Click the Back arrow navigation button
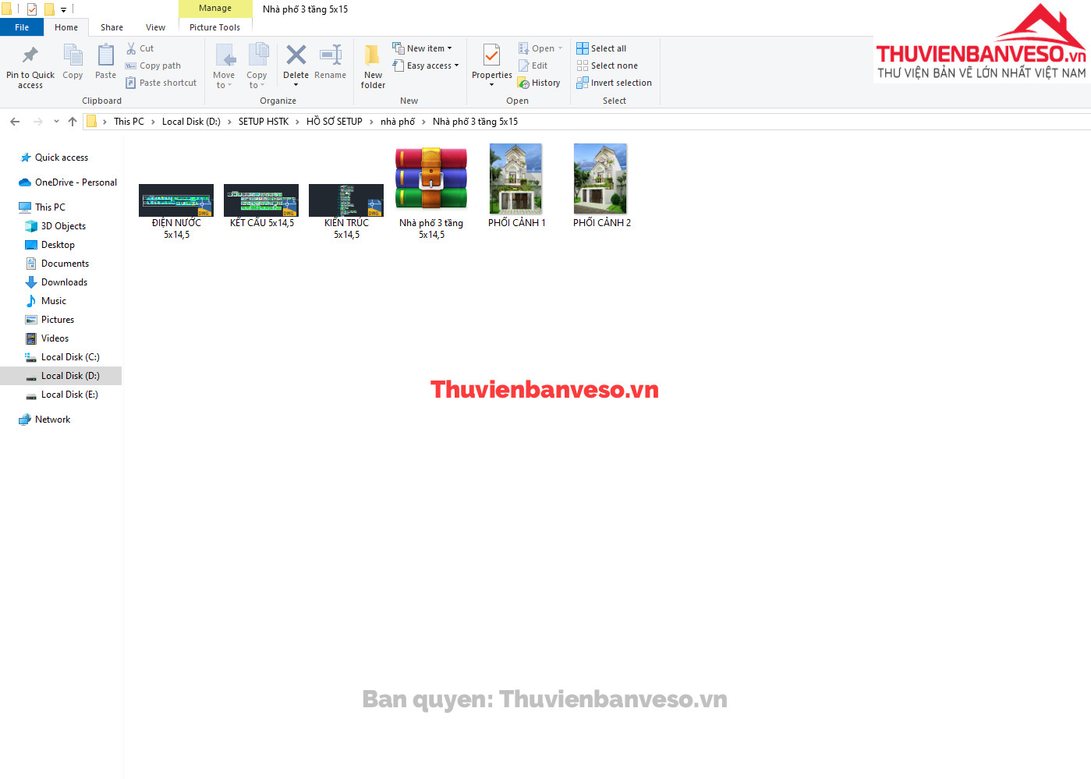Viewport: 1091px width, 779px height. point(15,122)
